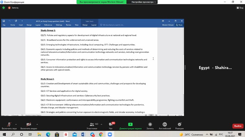
Task: Open the Чат chat panel
Action: (x=111, y=126)
